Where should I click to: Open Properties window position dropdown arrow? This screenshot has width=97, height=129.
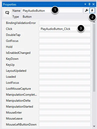point(85,4)
